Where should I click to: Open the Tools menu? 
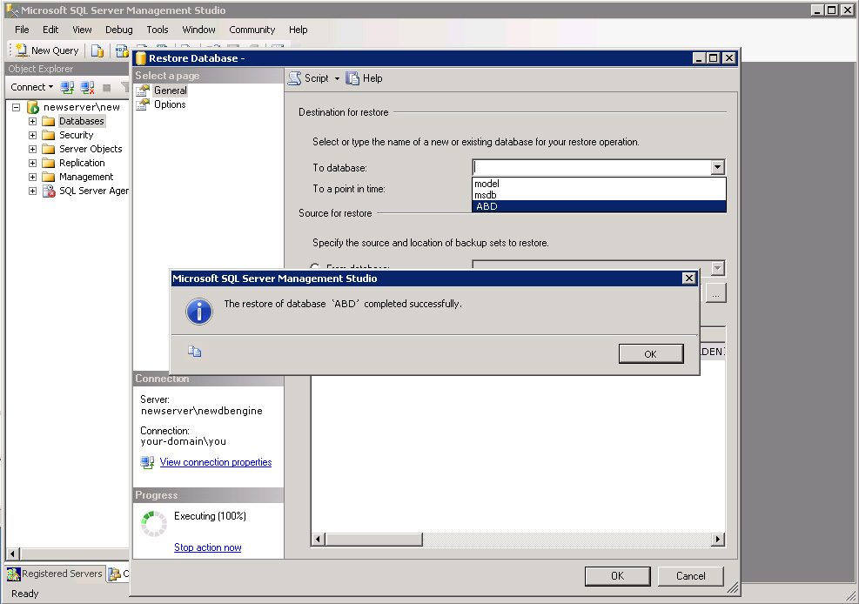(158, 30)
